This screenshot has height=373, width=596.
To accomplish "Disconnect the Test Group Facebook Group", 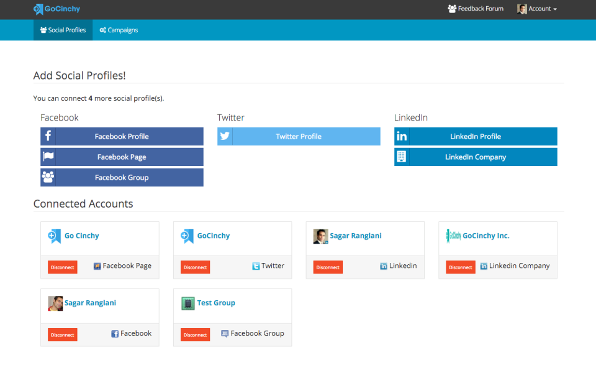I will point(196,335).
